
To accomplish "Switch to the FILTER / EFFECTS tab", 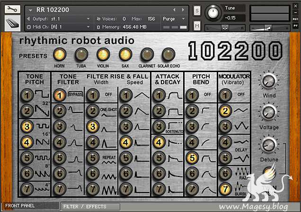I will (x=90, y=207).
